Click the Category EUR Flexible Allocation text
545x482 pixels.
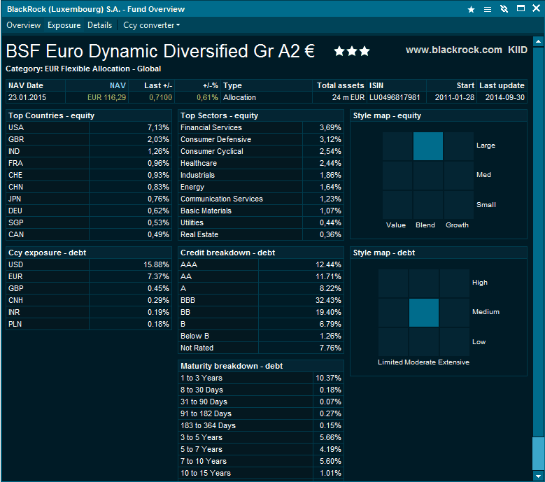[83, 69]
